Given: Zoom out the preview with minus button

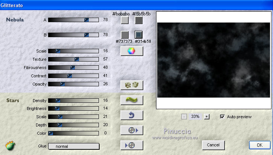Looking at the screenshot, I should pos(184,116).
